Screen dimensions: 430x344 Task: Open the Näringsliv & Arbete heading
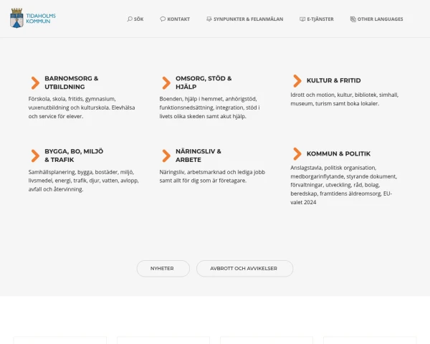199,156
